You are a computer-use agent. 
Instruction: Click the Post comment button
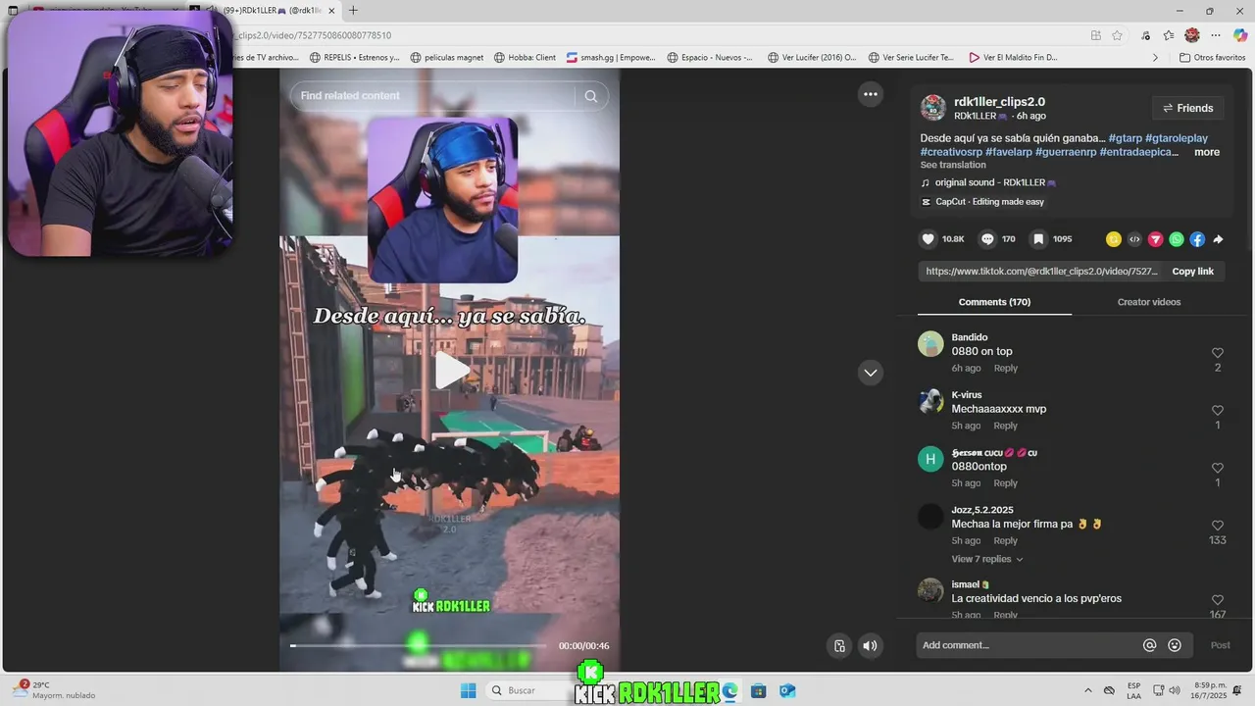(1220, 645)
